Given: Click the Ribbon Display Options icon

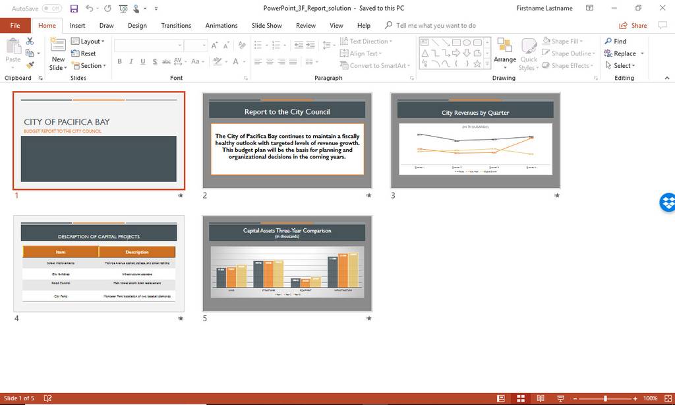Looking at the screenshot, I should 590,8.
